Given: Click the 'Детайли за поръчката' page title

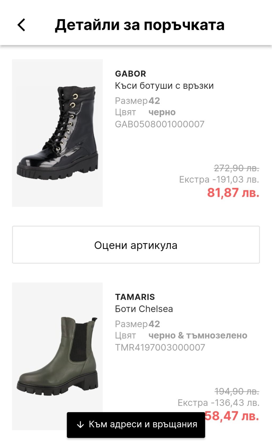Looking at the screenshot, I should point(140,25).
